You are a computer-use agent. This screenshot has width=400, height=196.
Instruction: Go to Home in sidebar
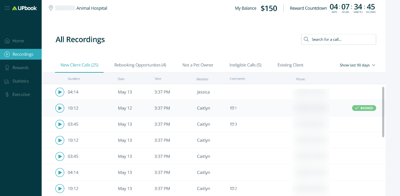pos(18,41)
